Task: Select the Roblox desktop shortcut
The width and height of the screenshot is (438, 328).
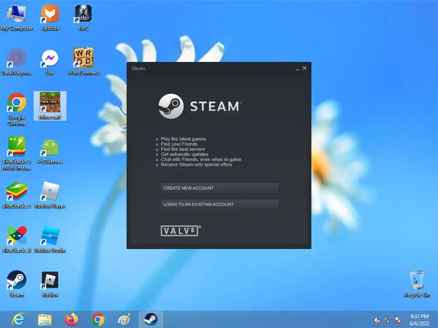Action: [x=50, y=284]
